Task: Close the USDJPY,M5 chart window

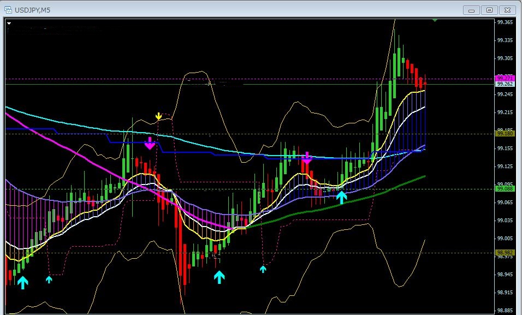Action: point(507,10)
